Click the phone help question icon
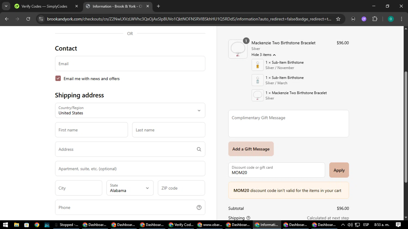The height and width of the screenshot is (229, 408). pos(199,207)
